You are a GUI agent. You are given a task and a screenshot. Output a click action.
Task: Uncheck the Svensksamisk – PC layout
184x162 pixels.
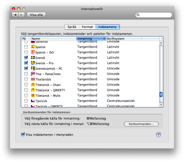[x=26, y=68]
